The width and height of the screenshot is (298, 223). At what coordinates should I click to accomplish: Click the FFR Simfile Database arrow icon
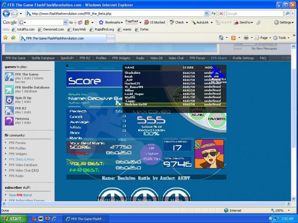click(9, 90)
